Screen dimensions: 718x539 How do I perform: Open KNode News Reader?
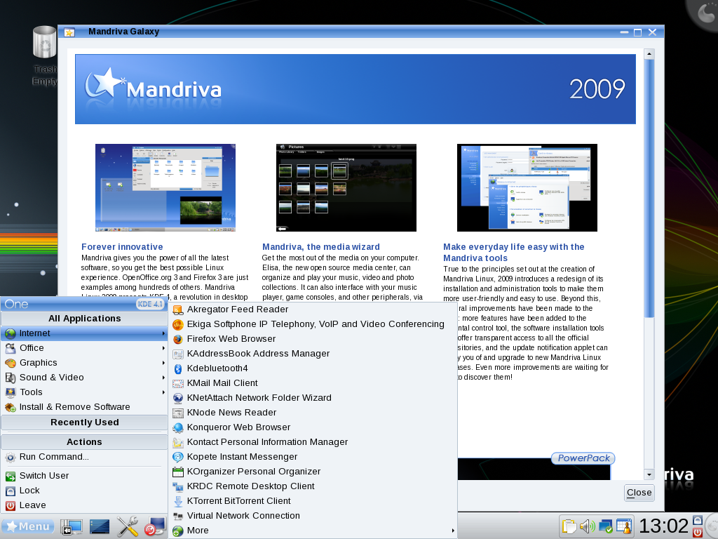(x=313, y=412)
